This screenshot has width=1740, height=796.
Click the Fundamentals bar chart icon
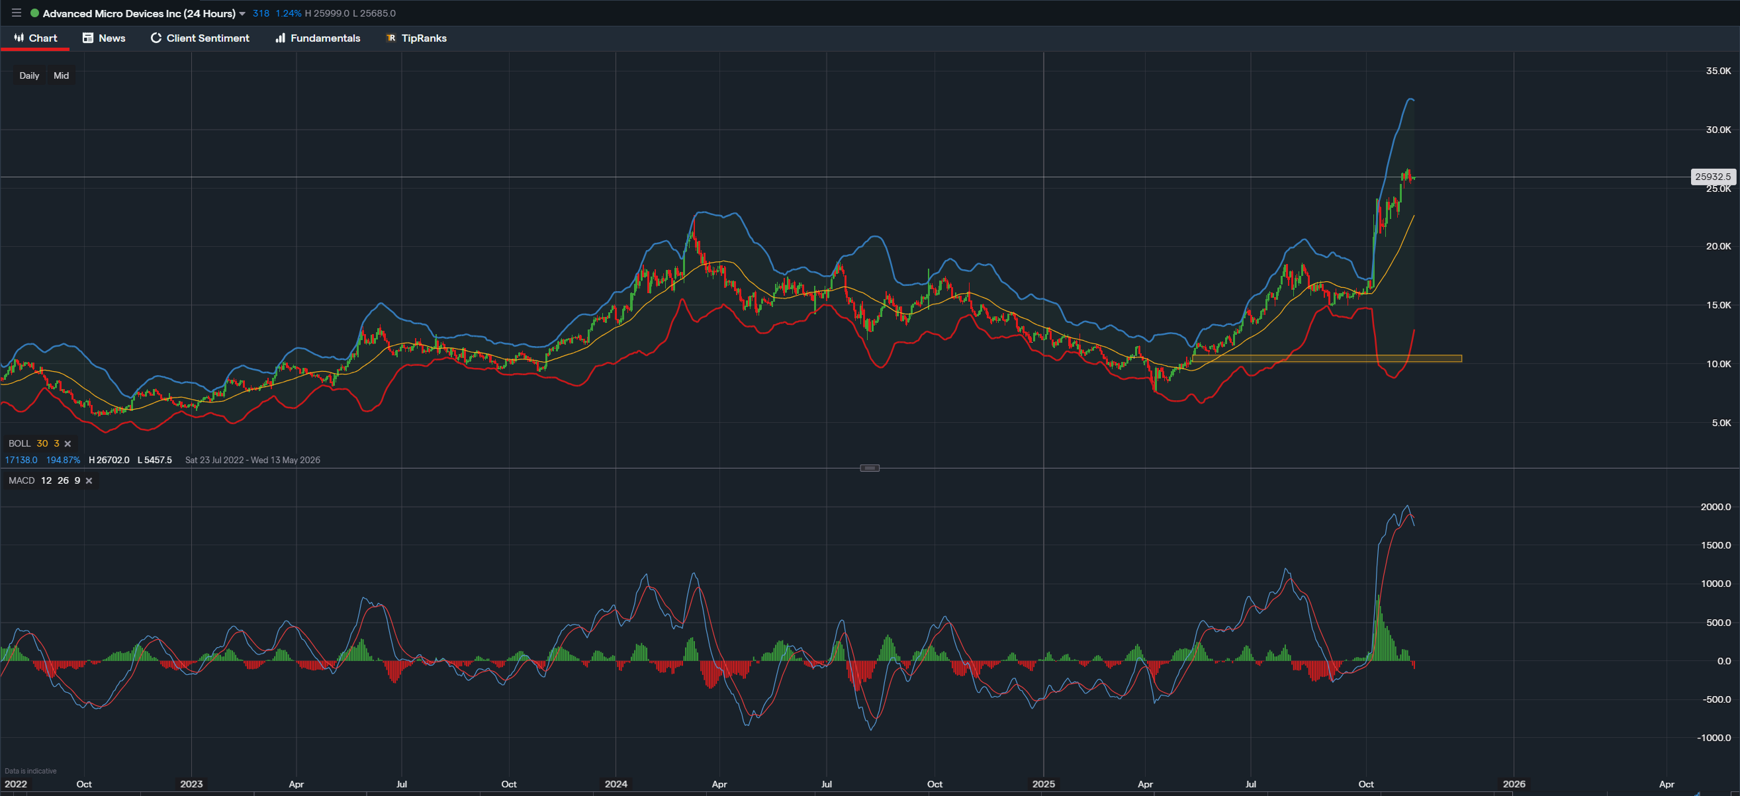coord(280,38)
